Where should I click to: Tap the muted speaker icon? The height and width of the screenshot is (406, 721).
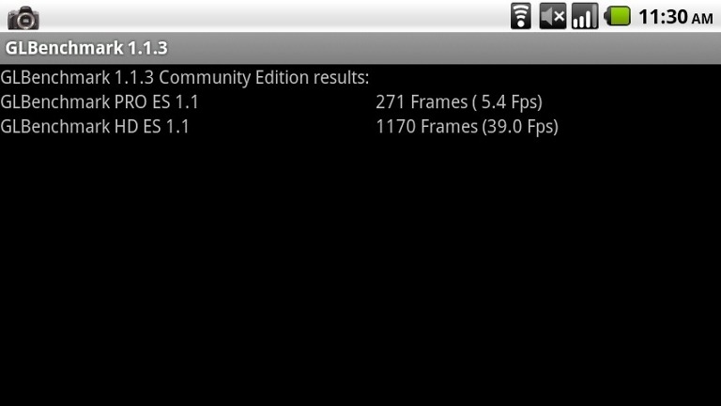[553, 16]
